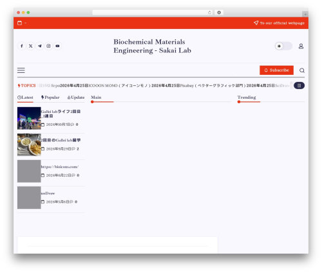Click the date 2026年9月29日 on second post
Viewport: 322px width, 273px height.
click(59, 149)
